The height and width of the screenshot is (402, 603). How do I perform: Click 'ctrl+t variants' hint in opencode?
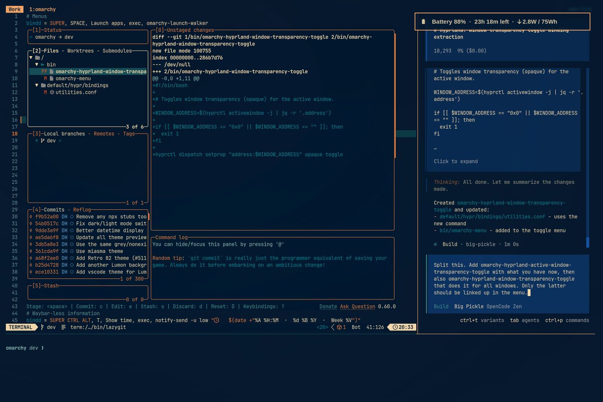tap(482, 320)
